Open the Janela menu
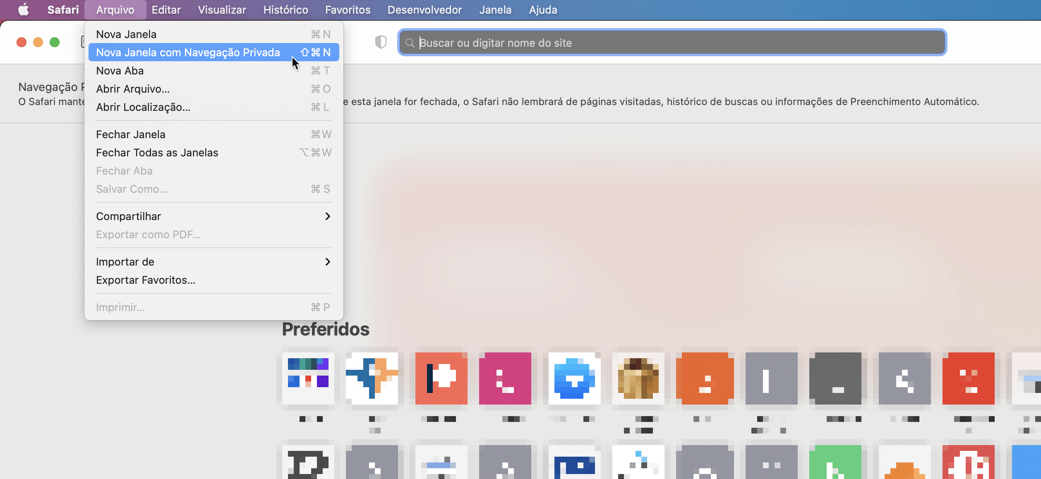1041x479 pixels. pos(495,10)
